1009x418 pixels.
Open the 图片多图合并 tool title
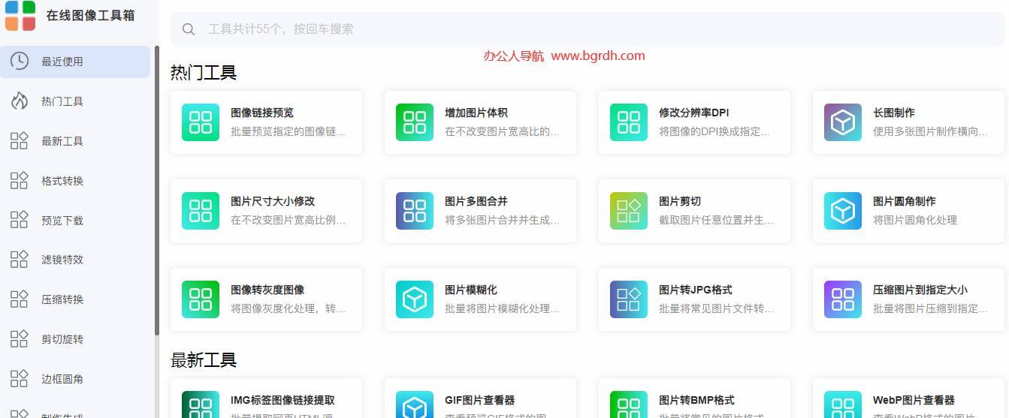pos(476,201)
